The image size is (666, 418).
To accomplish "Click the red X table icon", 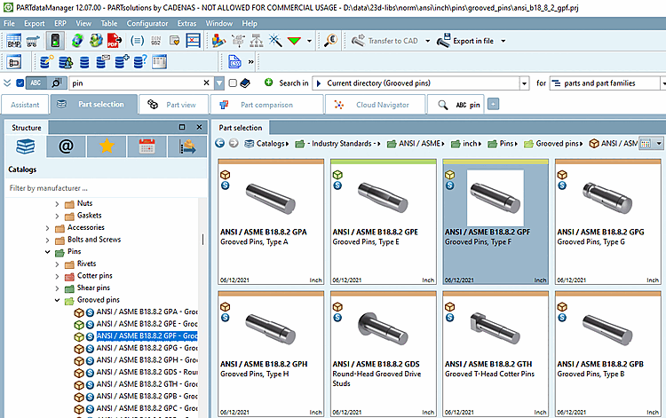I will [193, 41].
